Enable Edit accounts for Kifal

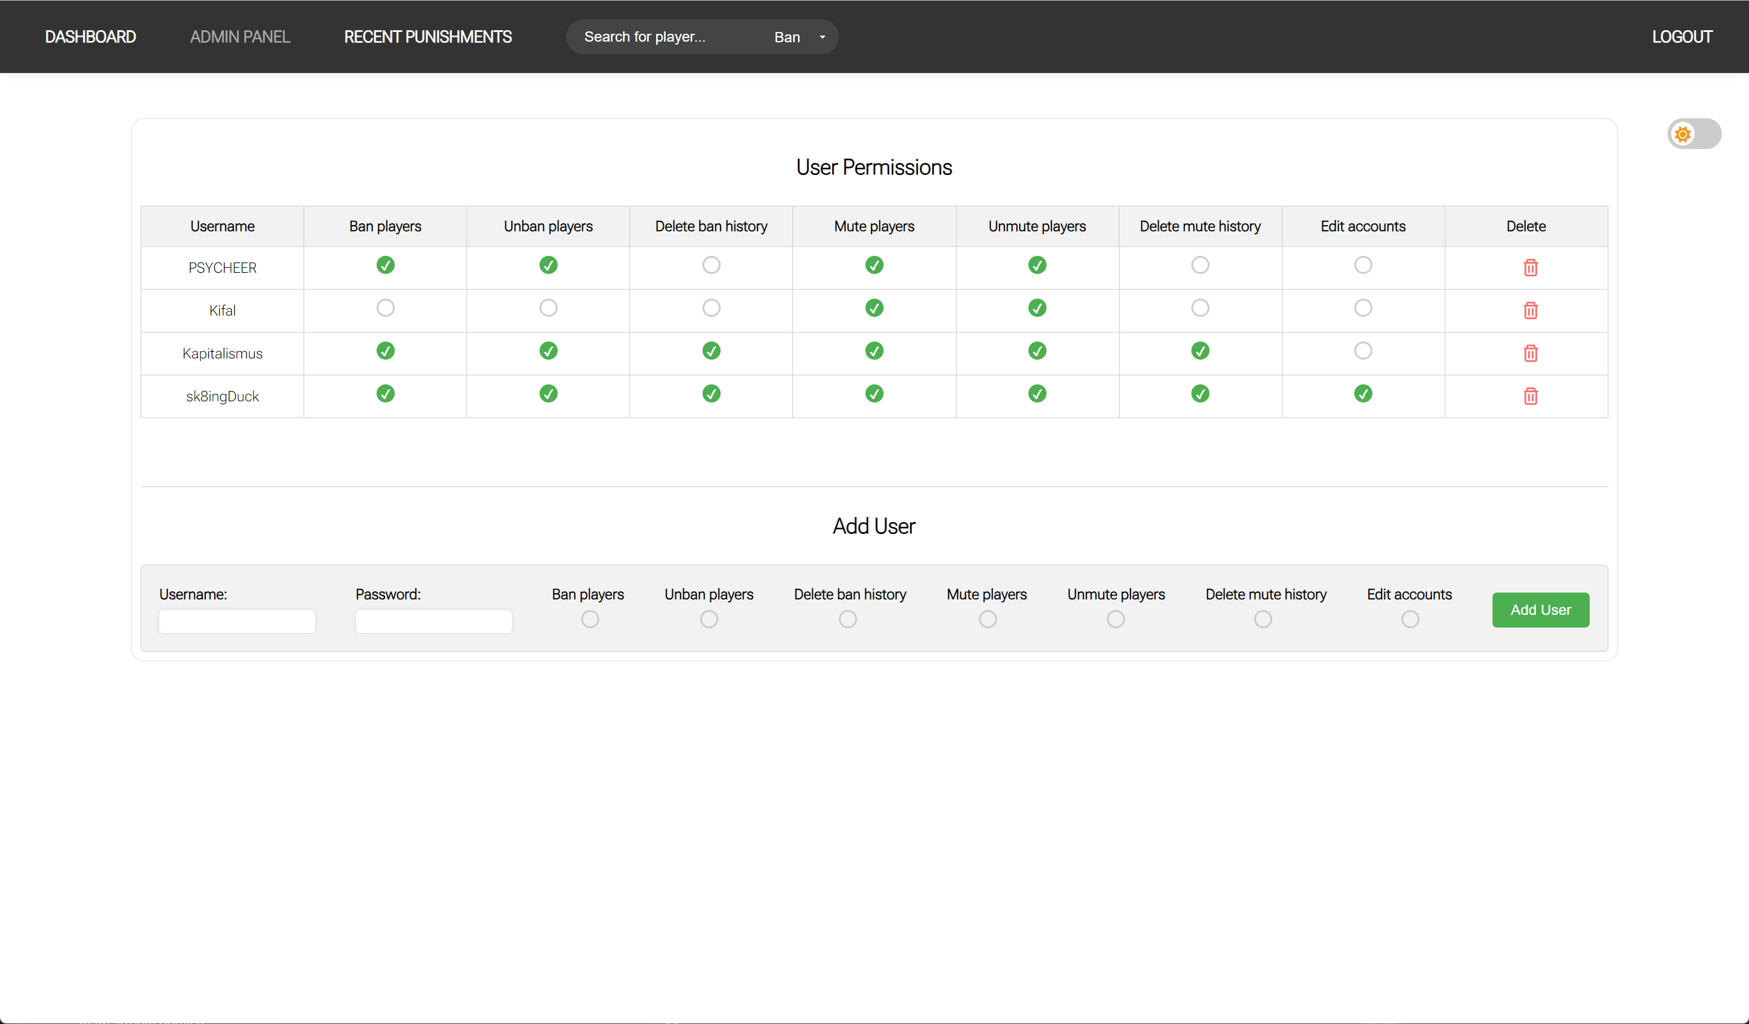(x=1362, y=308)
